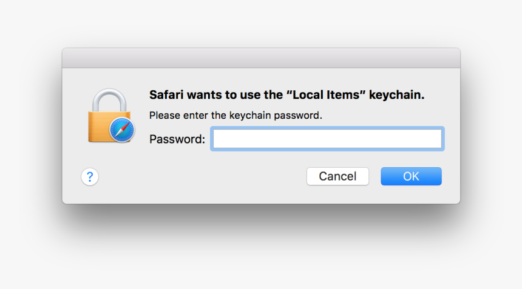Click the dialog's gray title bar
Viewport: 522px width, 289px height.
point(261,58)
